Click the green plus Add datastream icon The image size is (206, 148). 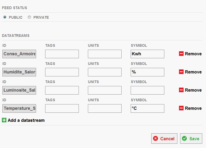pyautogui.click(x=4, y=120)
